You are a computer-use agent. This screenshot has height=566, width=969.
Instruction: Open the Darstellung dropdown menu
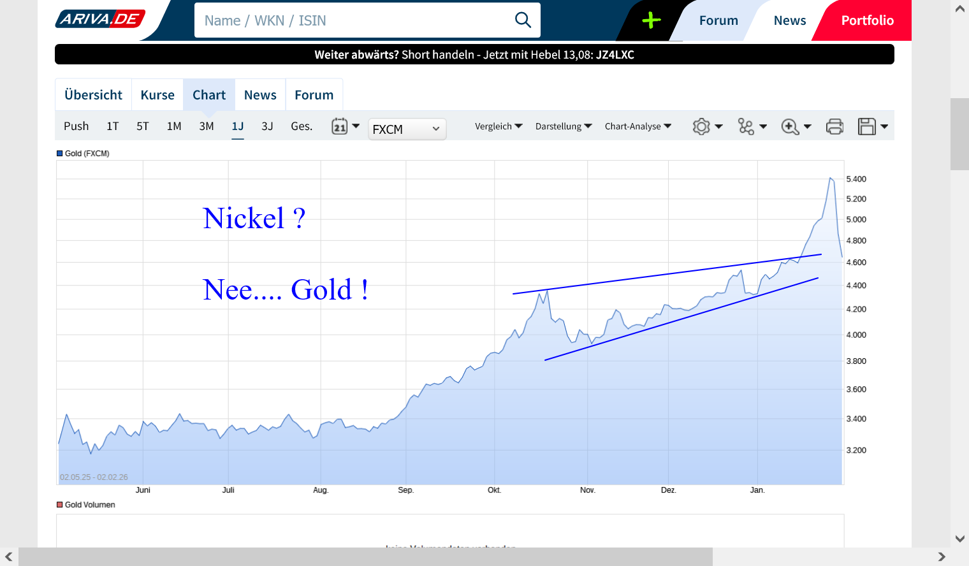(564, 126)
